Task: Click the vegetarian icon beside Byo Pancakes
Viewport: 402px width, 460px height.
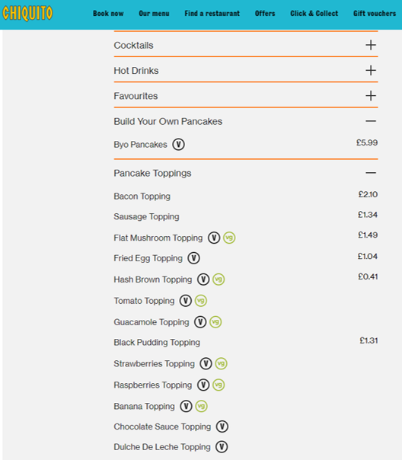Action: (179, 145)
